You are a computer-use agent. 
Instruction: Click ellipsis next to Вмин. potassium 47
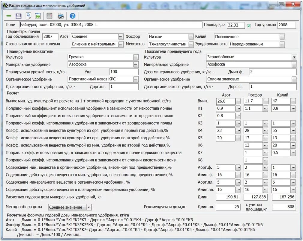click(x=293, y=101)
